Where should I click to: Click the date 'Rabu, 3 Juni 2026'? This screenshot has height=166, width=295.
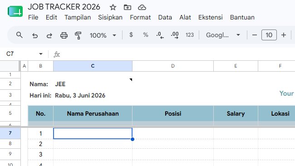[x=80, y=95]
